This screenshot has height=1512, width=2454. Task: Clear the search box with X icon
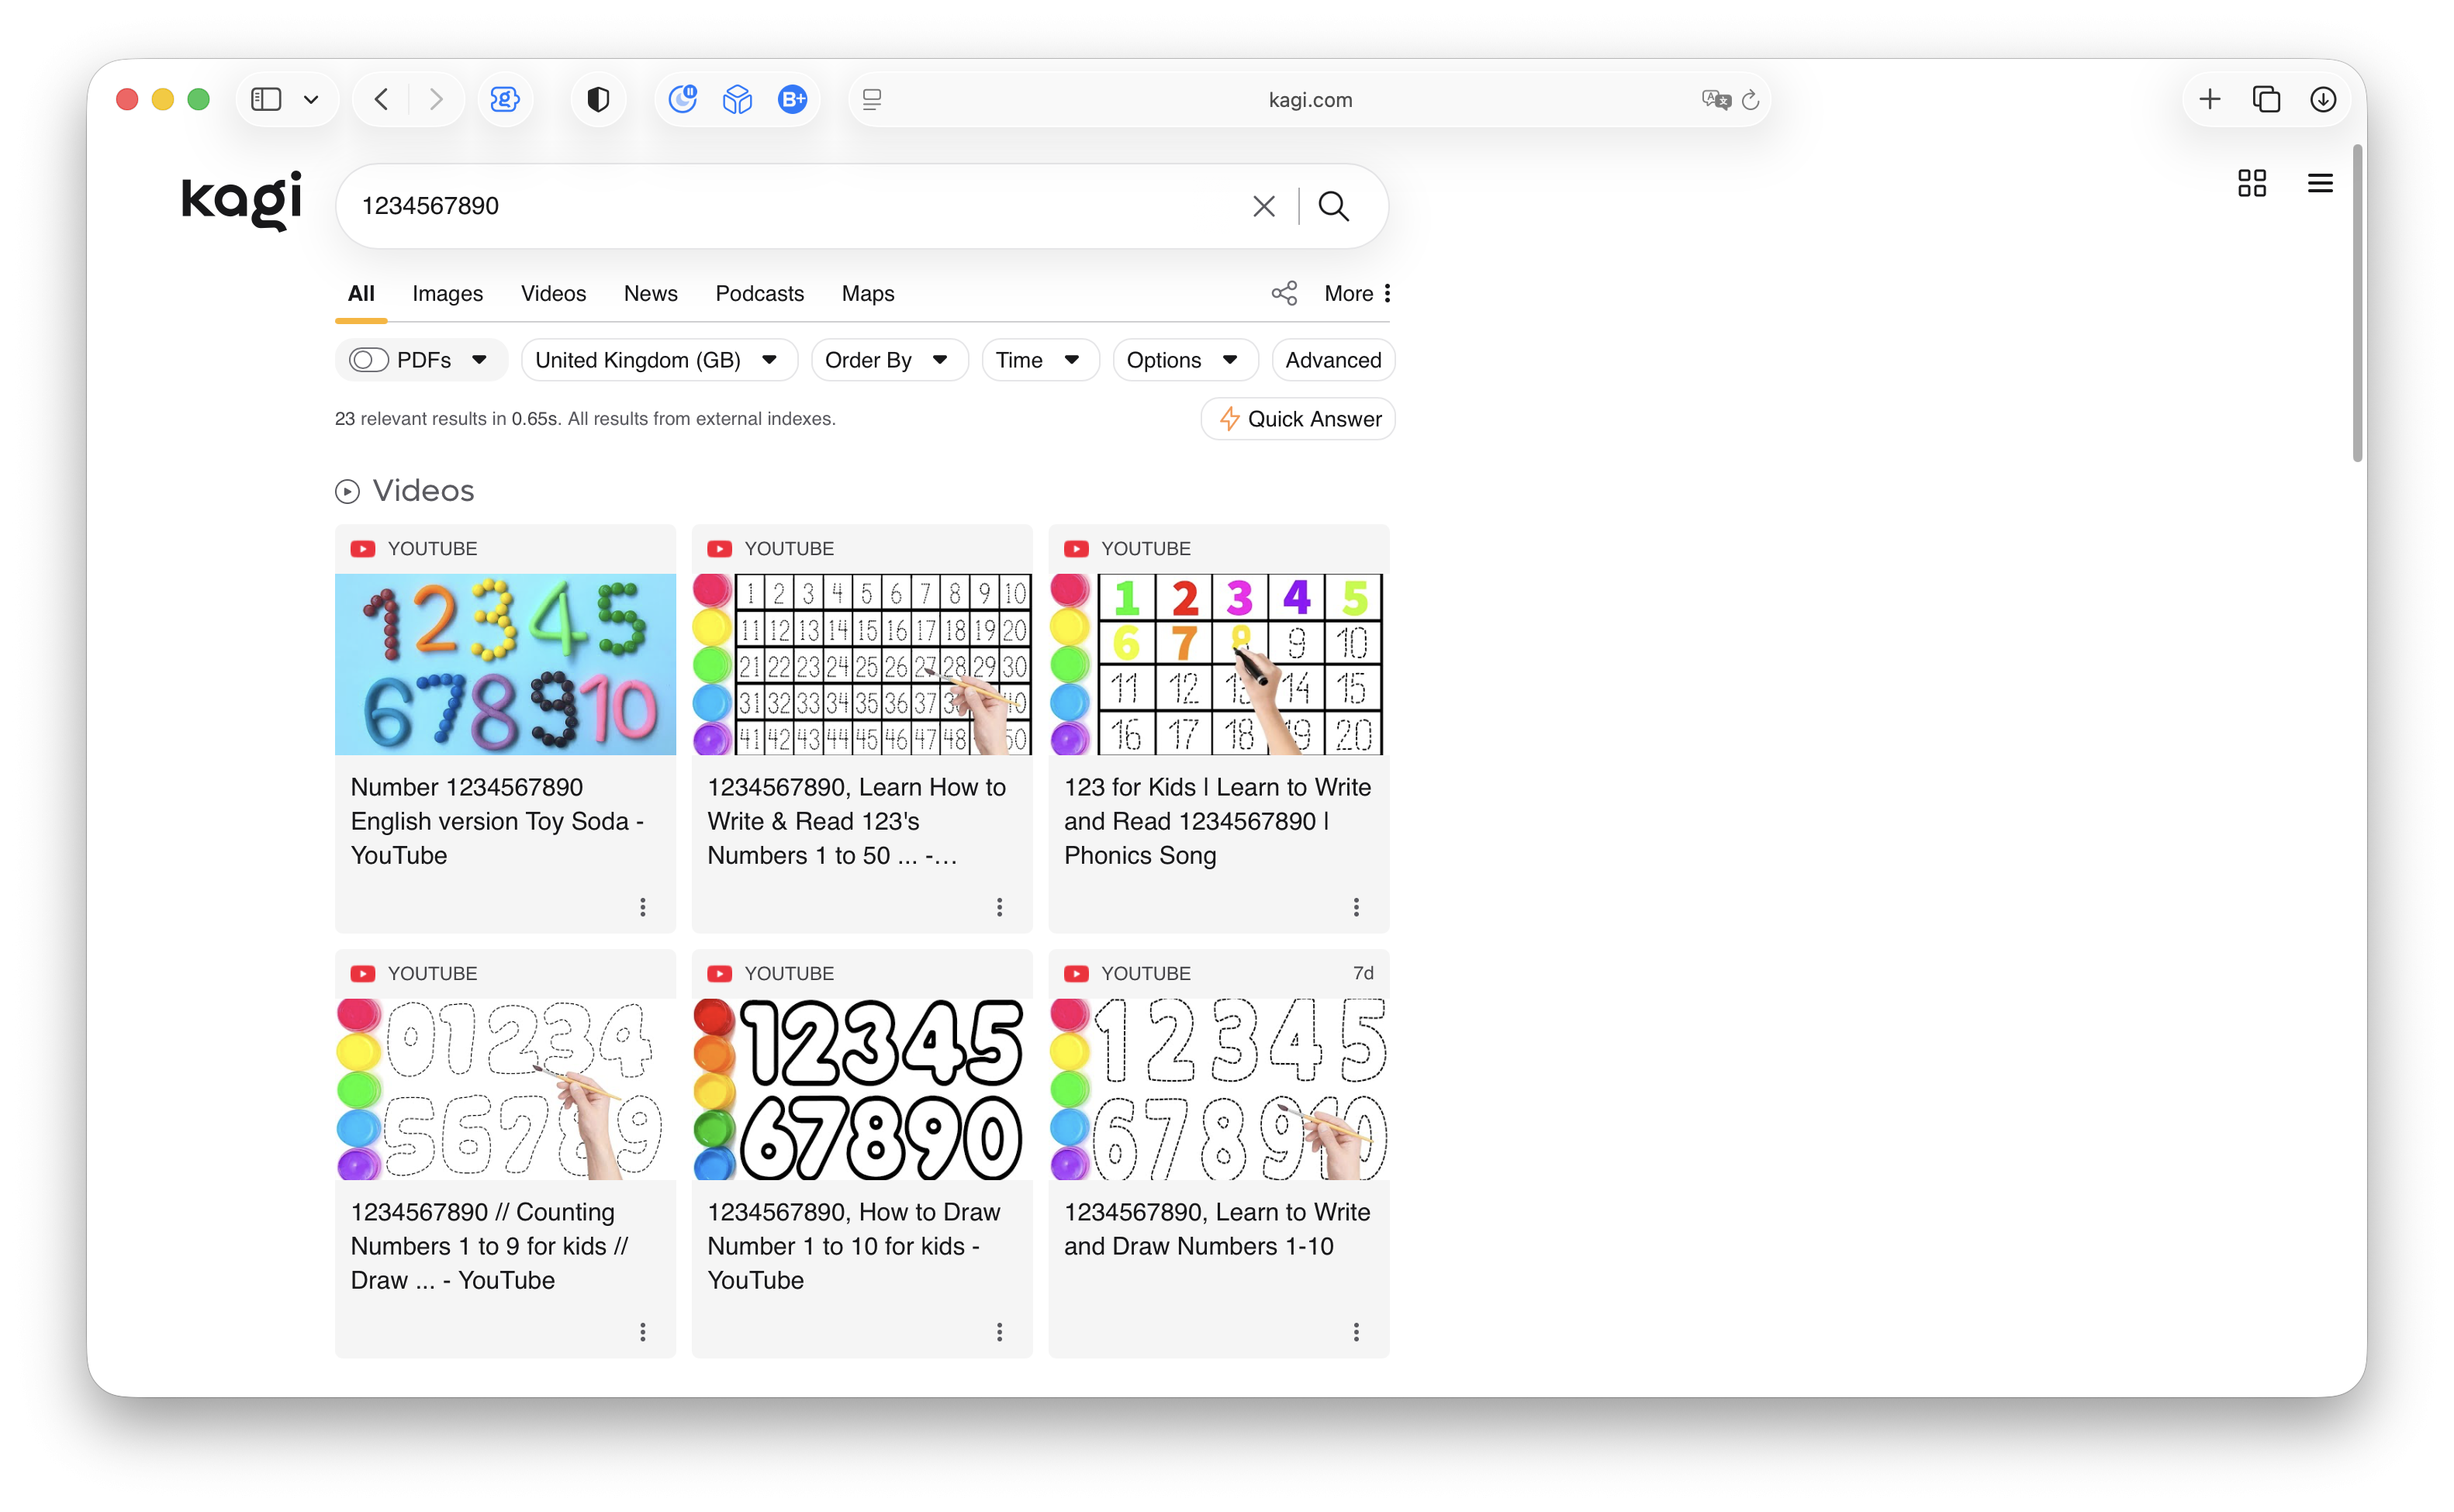pyautogui.click(x=1263, y=206)
